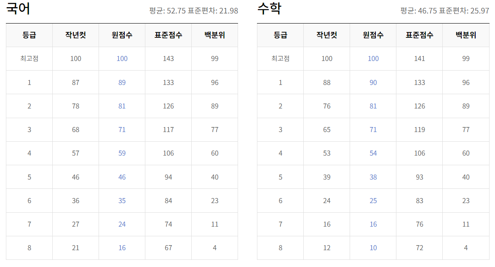Select 수학 grade 3 standard score 119
Image resolution: width=495 pixels, height=267 pixels.
pos(420,130)
